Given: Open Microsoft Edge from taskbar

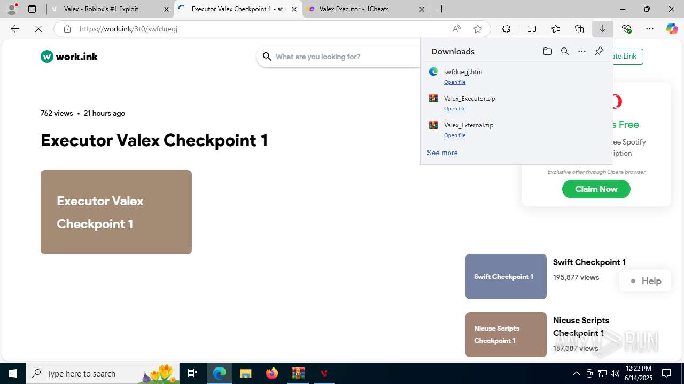Looking at the screenshot, I should coord(220,373).
